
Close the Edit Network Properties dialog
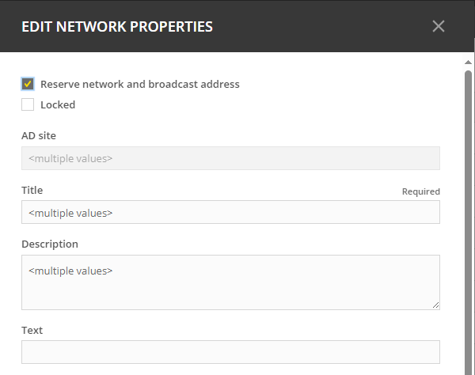439,26
